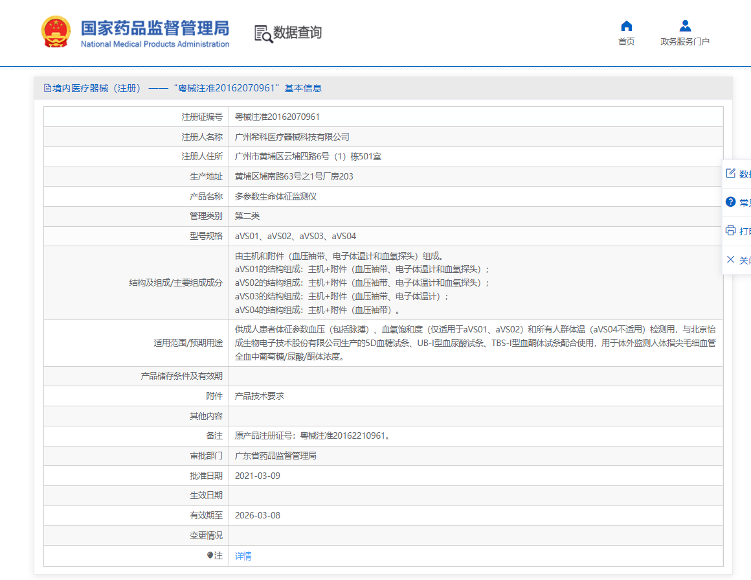Click the pencil edit icon in side panel
The width and height of the screenshot is (751, 580).
pos(730,173)
